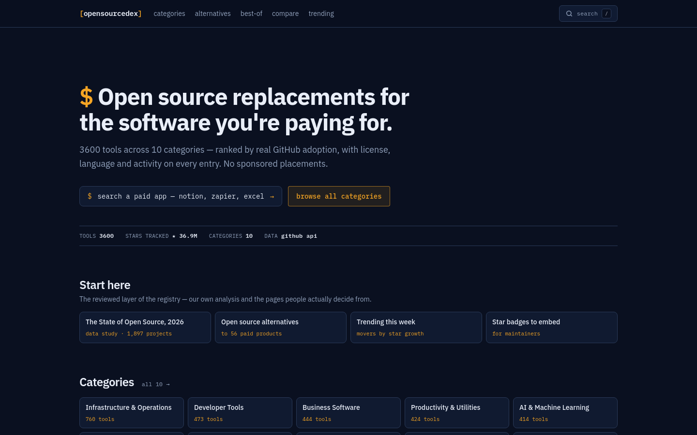Image resolution: width=697 pixels, height=435 pixels.
Task: Open the compare nav link
Action: point(285,14)
